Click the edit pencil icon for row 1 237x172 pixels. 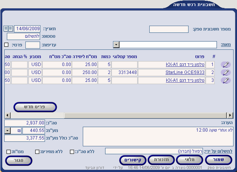pyautogui.click(x=226, y=65)
